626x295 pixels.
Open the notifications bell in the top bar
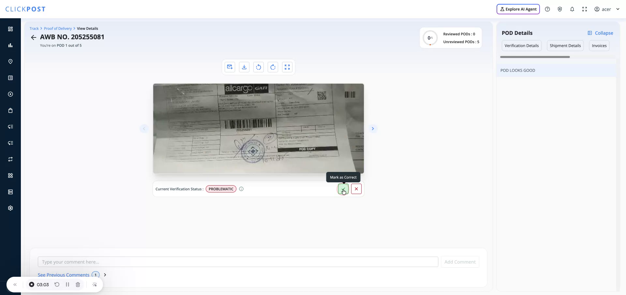click(572, 9)
